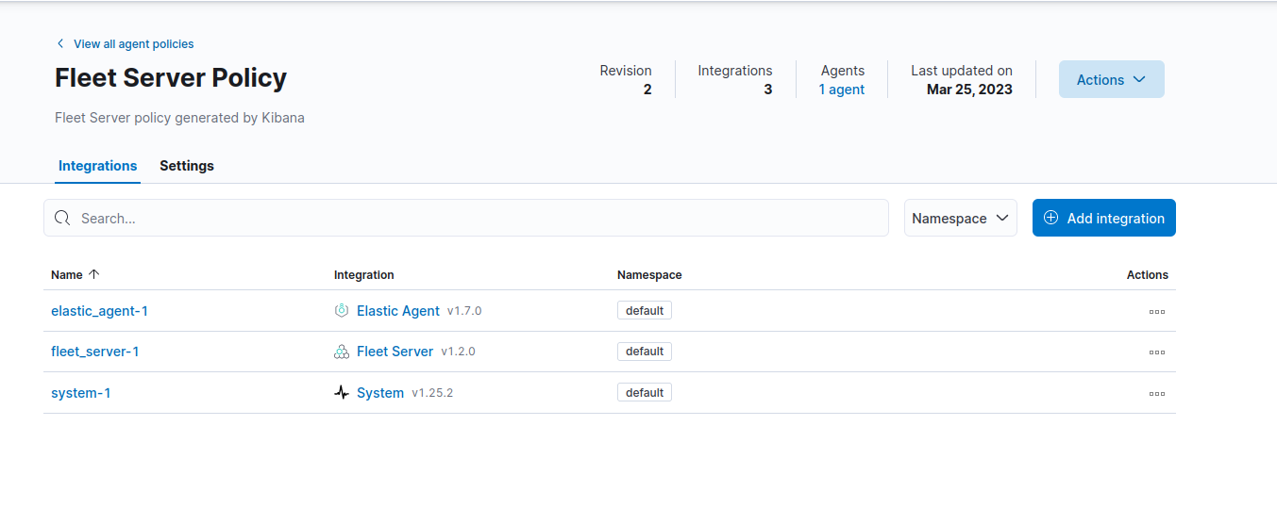
Task: Open actions menu for system-1 row
Action: click(x=1157, y=393)
